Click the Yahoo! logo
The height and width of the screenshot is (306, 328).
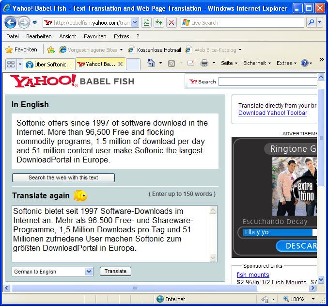pyautogui.click(x=44, y=81)
